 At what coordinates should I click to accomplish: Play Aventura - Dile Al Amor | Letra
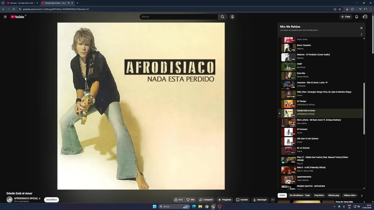(321, 85)
